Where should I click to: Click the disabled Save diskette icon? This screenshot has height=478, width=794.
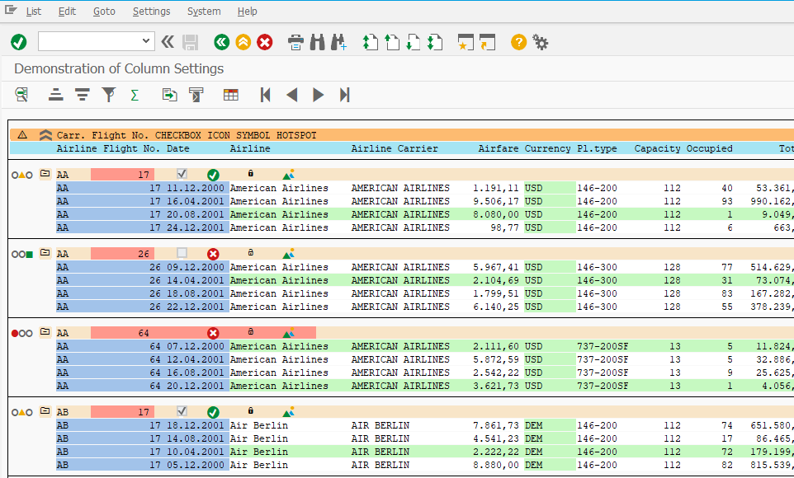(x=191, y=42)
